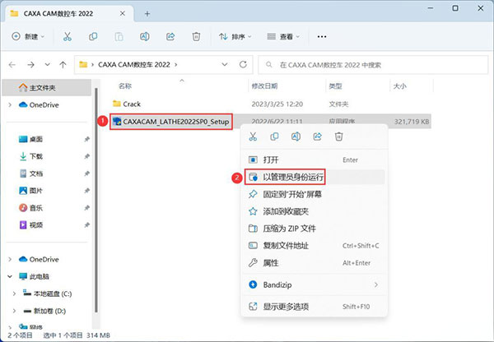Click the Delete trash icon in the toolbar
This screenshot has width=494, height=342.
point(196,37)
